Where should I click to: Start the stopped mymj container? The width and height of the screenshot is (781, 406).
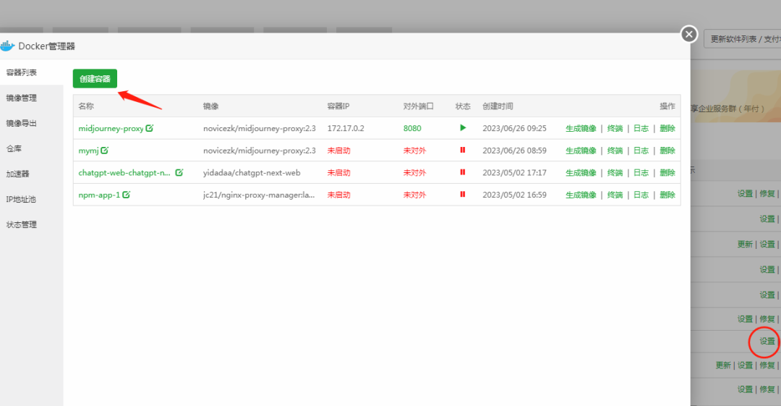coord(463,150)
